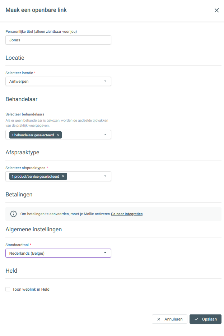Click the 'Toon weblink in Held' label
Screen dimensions: 224x336
tap(31, 289)
